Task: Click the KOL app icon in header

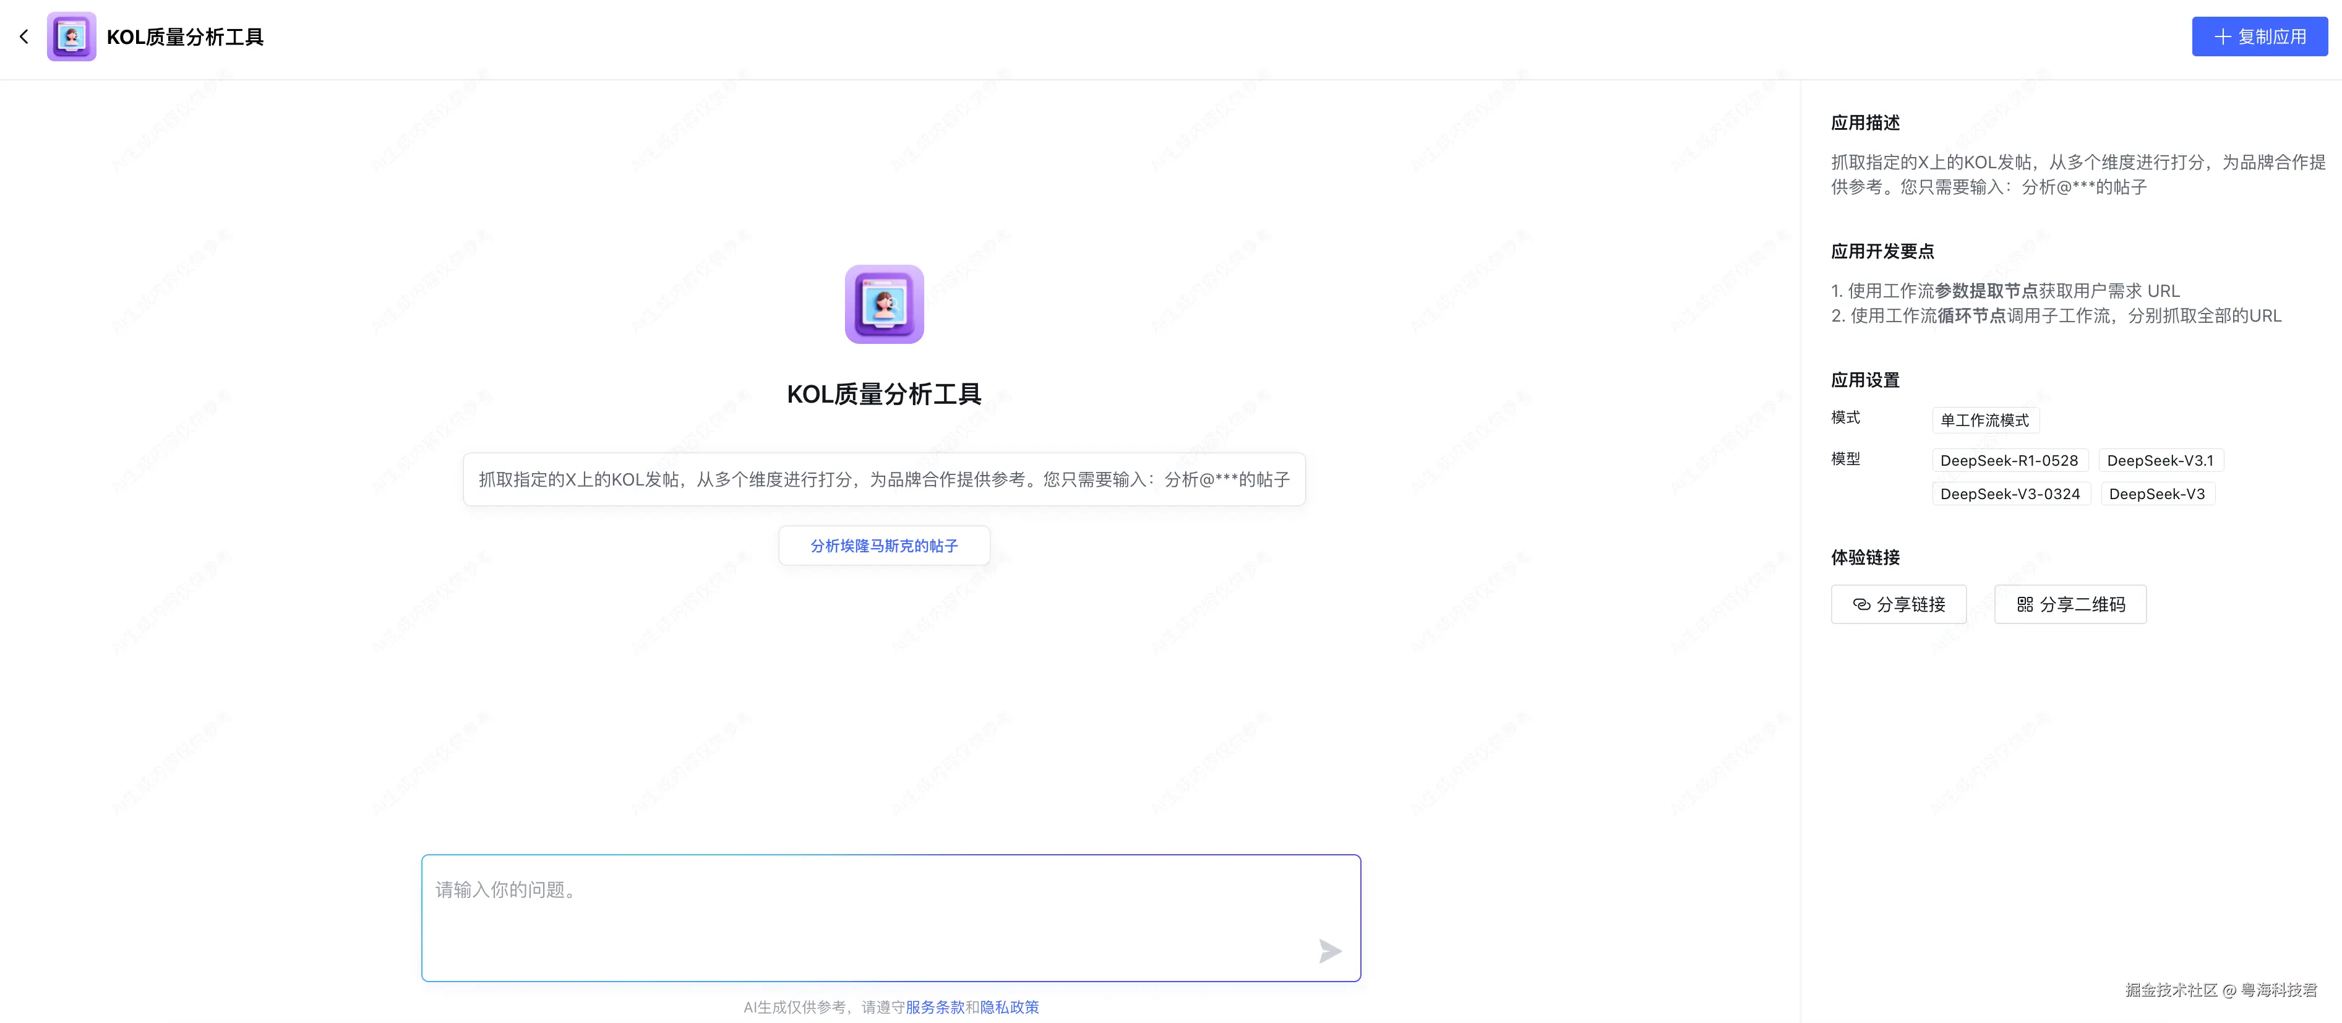Action: pos(71,36)
